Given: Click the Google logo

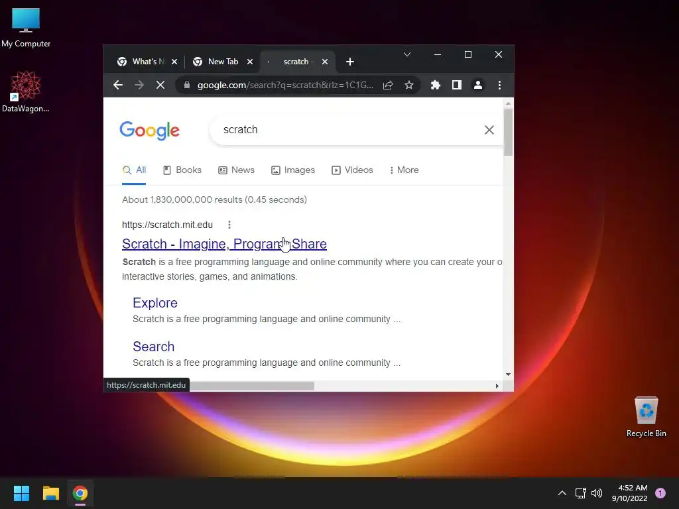Looking at the screenshot, I should 149,131.
